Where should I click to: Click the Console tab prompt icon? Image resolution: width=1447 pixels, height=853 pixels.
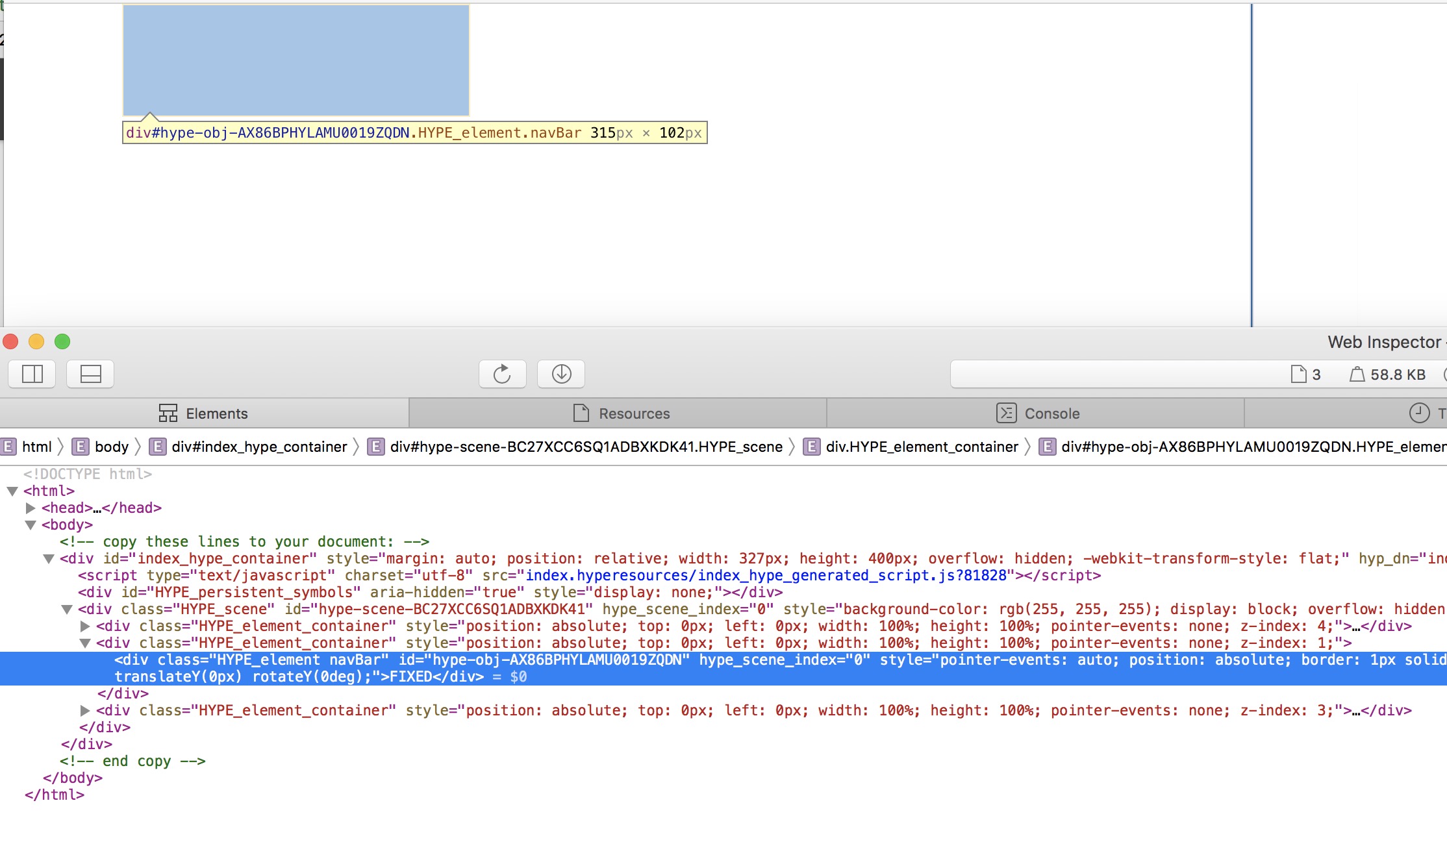pos(1007,413)
